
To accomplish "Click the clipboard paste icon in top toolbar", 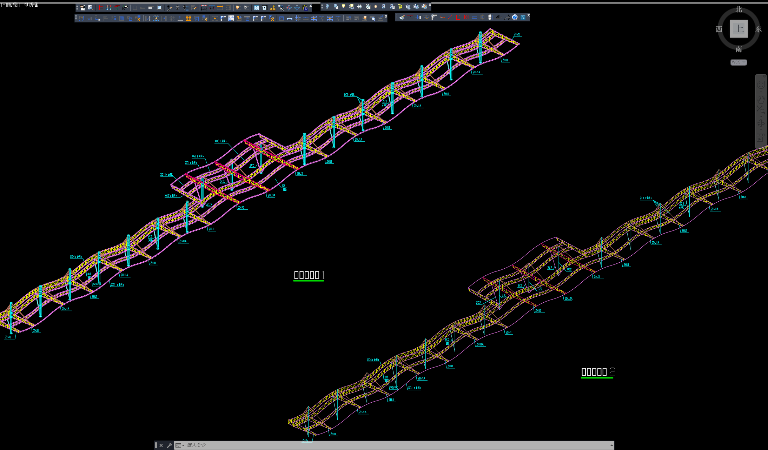I will [305, 7].
